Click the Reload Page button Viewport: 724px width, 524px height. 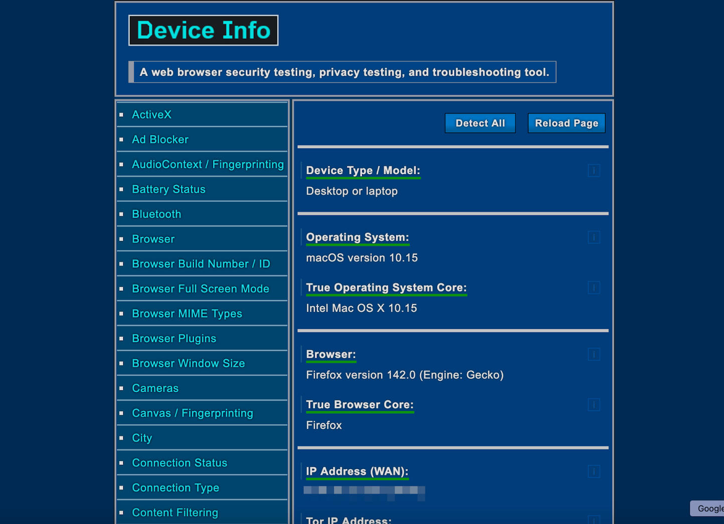point(567,123)
